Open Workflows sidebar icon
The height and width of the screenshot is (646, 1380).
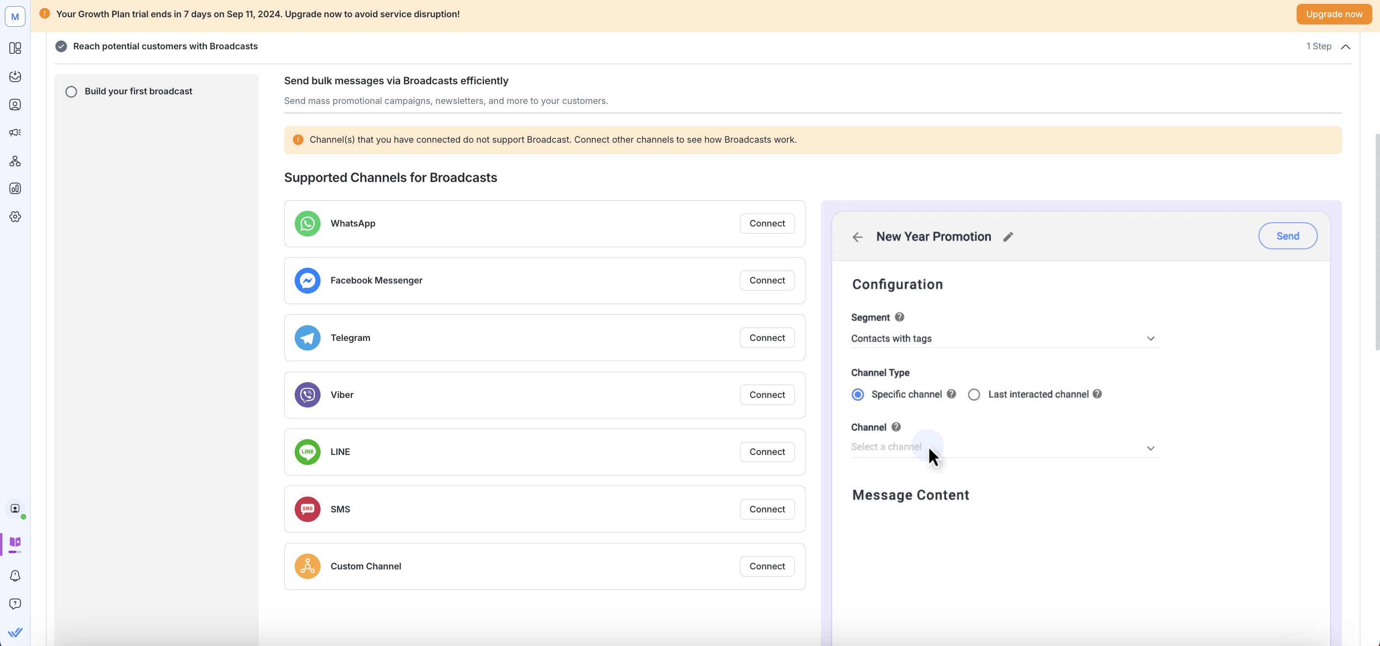(x=15, y=161)
